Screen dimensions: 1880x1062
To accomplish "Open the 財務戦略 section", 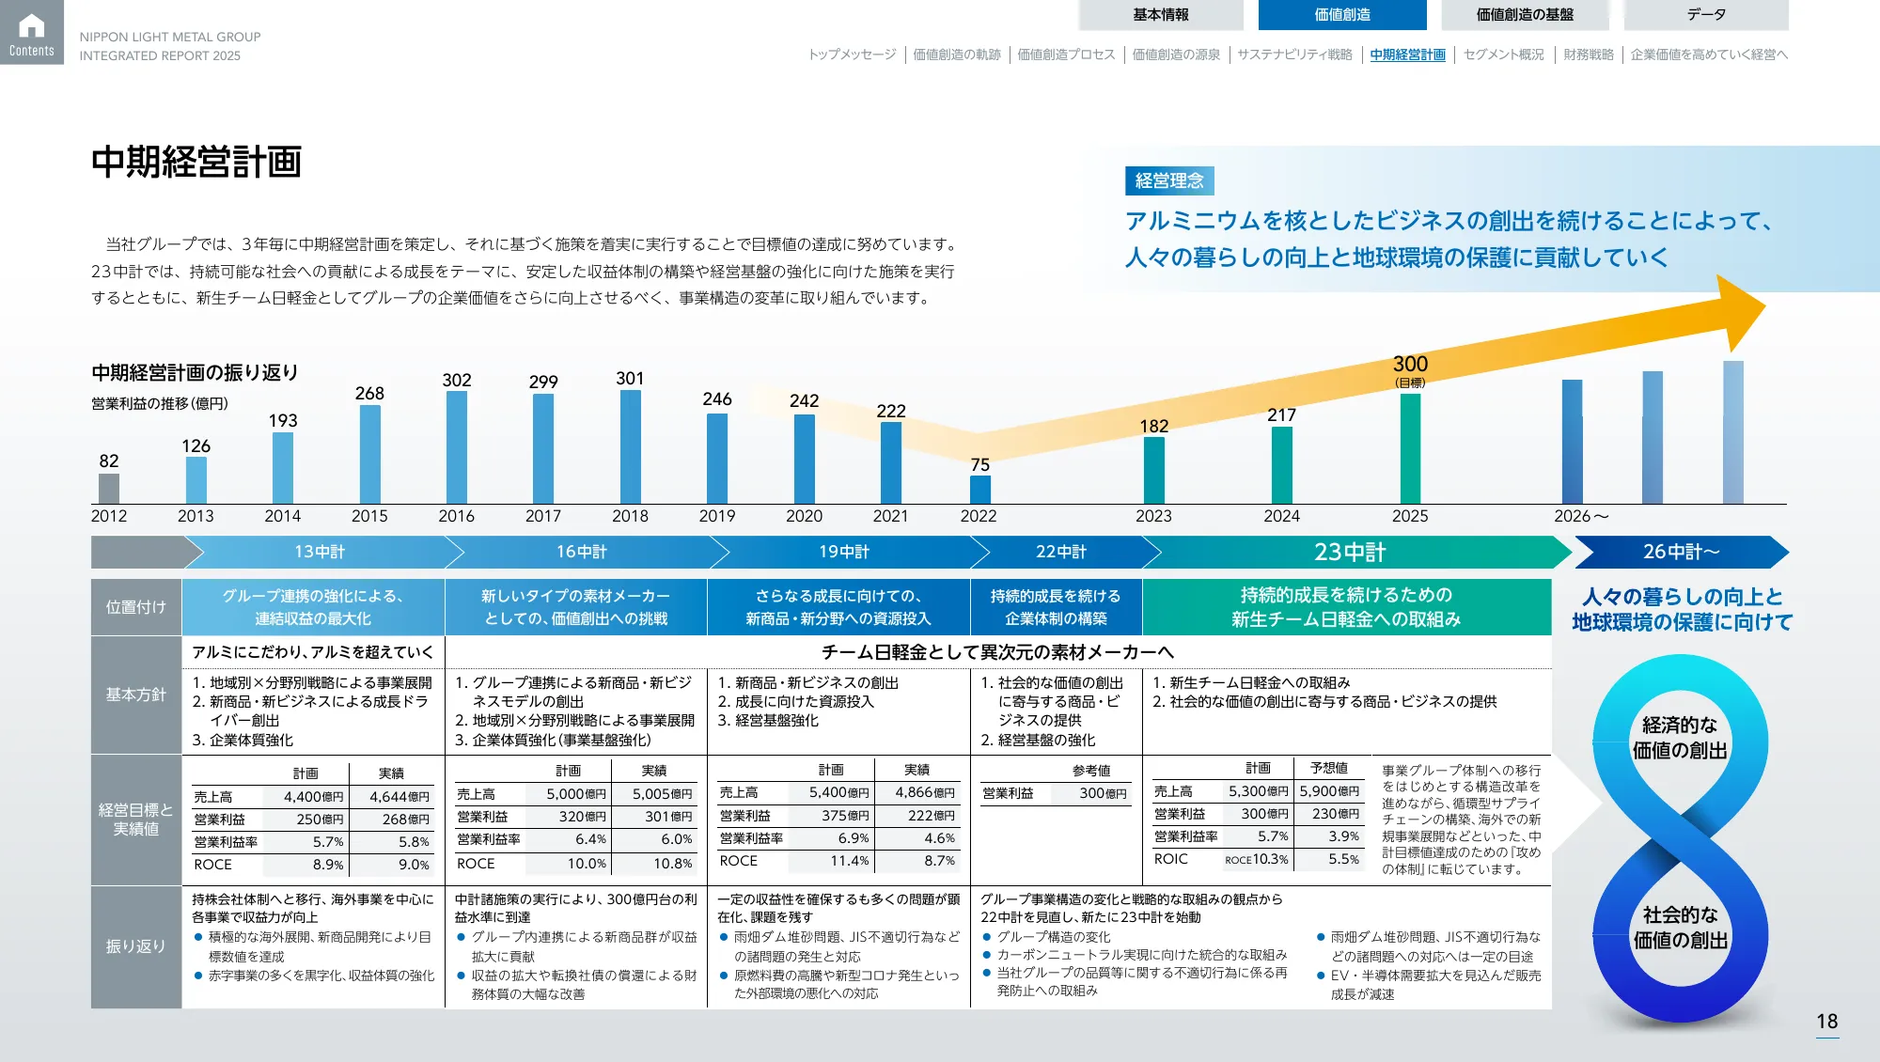I will pos(1590,55).
